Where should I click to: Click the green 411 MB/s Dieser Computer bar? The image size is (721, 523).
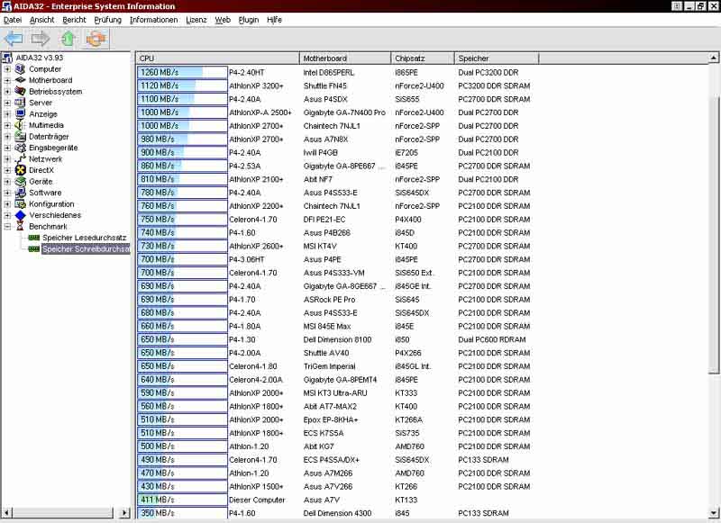(182, 500)
